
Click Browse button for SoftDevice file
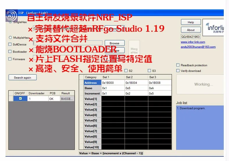115,43
